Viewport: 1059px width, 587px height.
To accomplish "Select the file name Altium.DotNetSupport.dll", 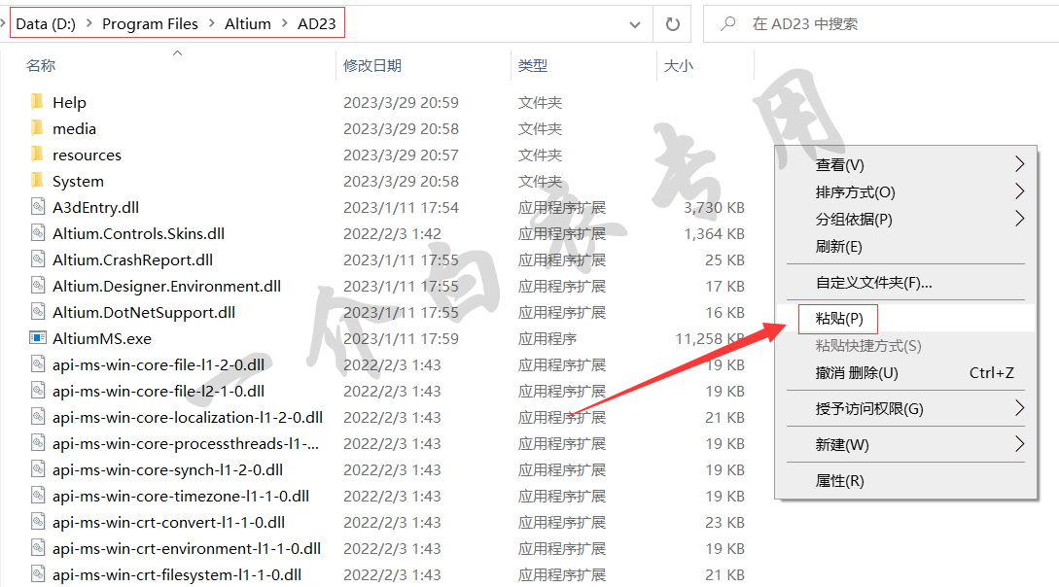I will pyautogui.click(x=144, y=313).
